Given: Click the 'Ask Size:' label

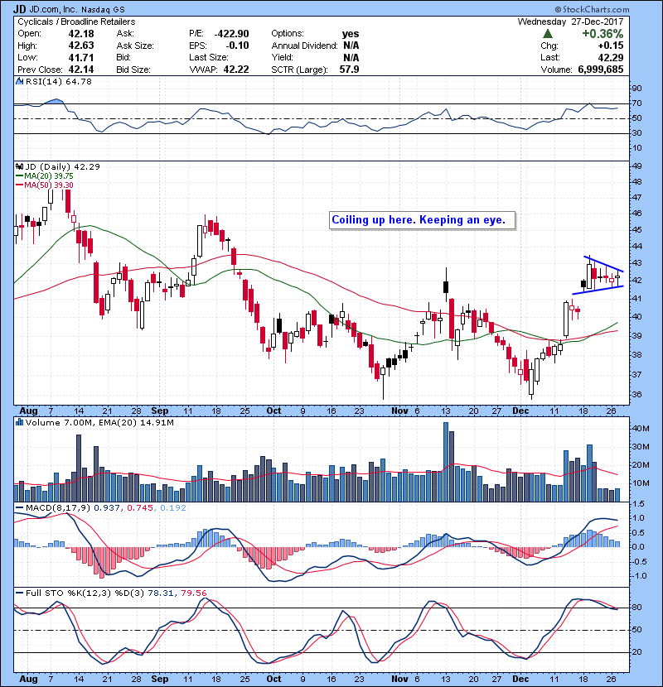Looking at the screenshot, I should point(135,46).
